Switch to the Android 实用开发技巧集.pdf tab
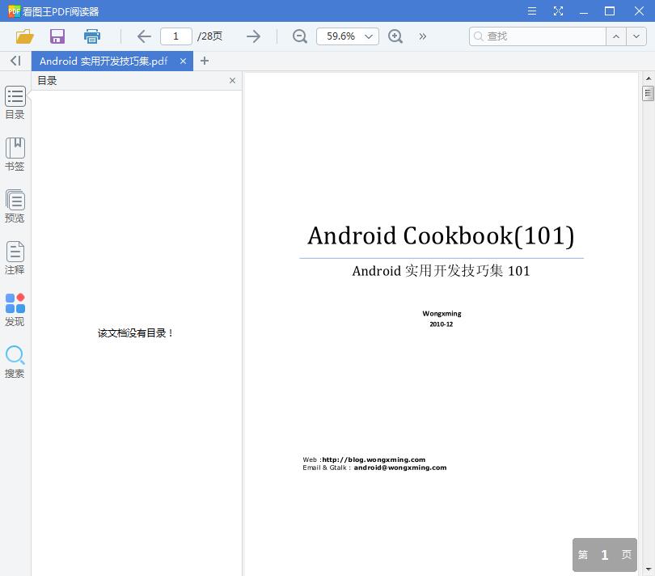Screen dimensions: 655x576 105,61
